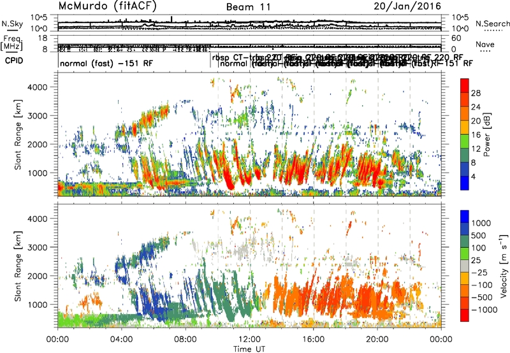Click the '4000' tick on power panel
The height and width of the screenshot is (353, 510).
coord(37,87)
